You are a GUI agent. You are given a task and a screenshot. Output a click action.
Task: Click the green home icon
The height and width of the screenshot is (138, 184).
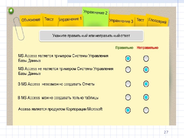click(x=11, y=11)
